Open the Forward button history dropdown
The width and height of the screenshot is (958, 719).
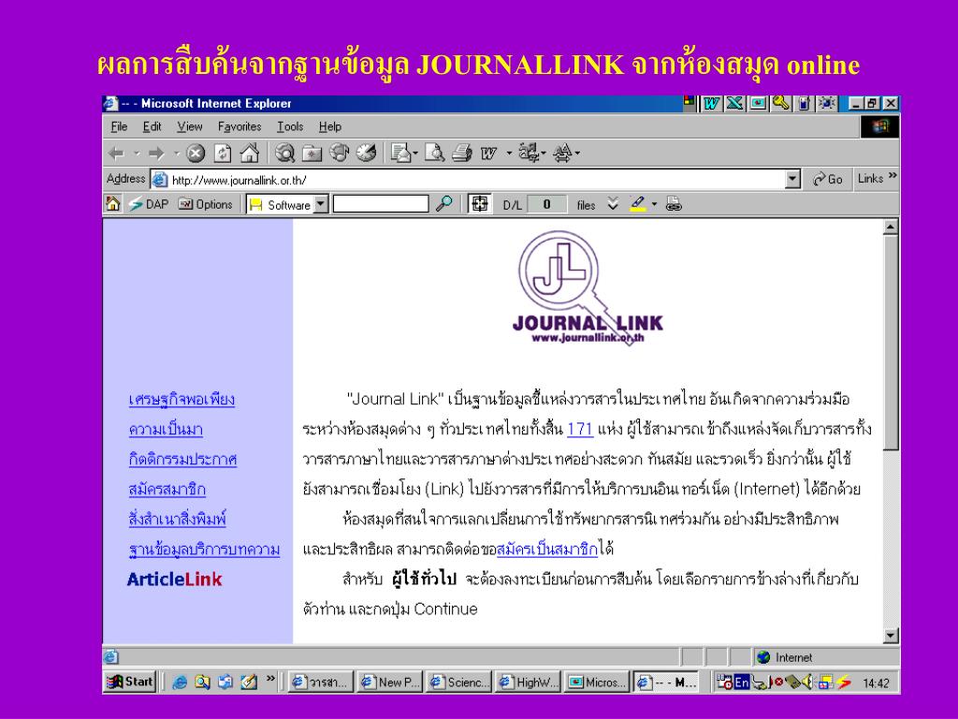176,153
